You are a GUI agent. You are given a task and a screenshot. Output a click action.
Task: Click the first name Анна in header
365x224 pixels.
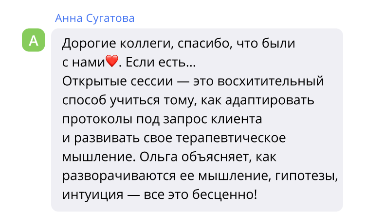[69, 18]
